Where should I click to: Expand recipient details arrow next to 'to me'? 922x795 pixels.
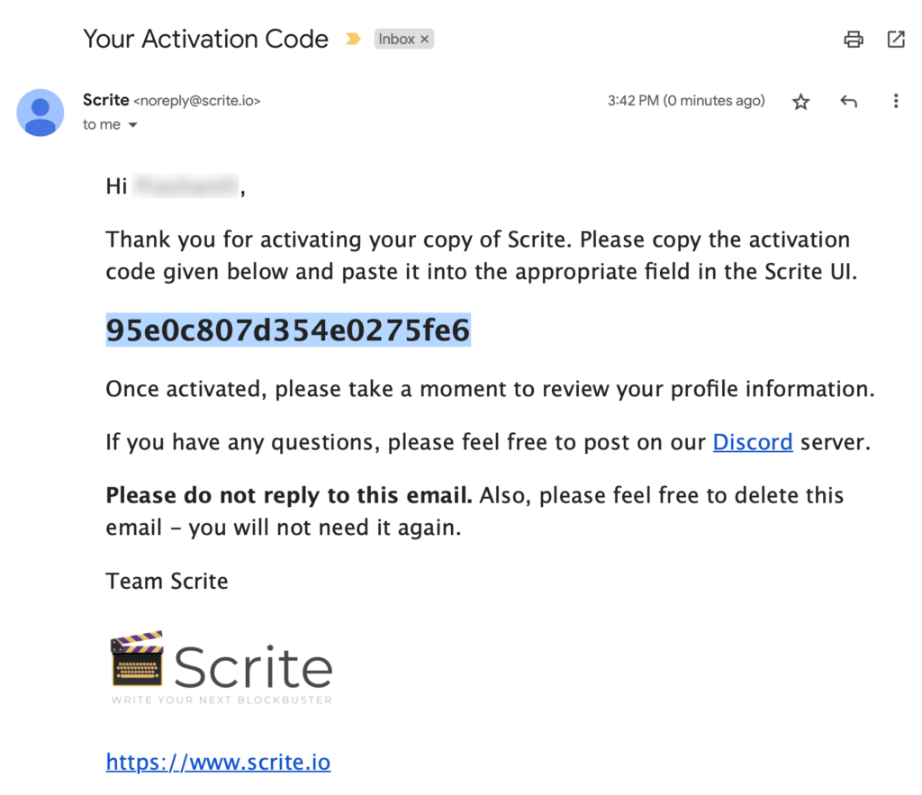click(x=133, y=124)
